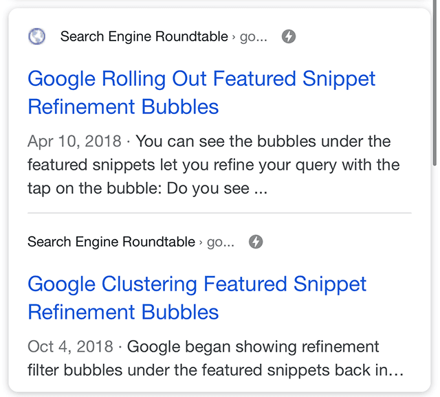
Task: Tap the AMP lightning icon on first result
Action: pyautogui.click(x=289, y=36)
